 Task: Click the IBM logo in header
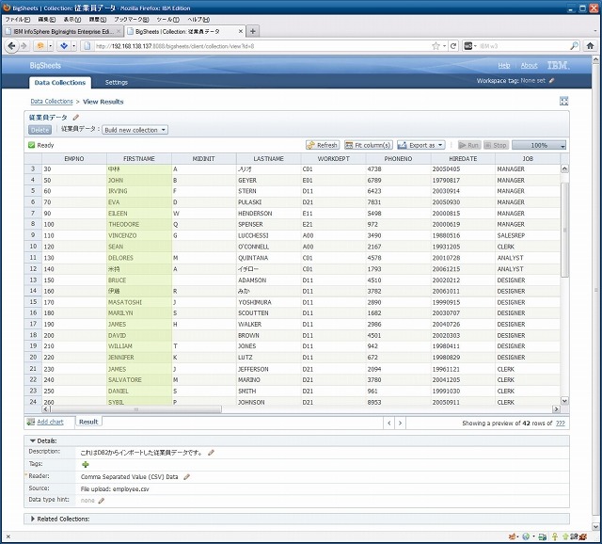(558, 65)
